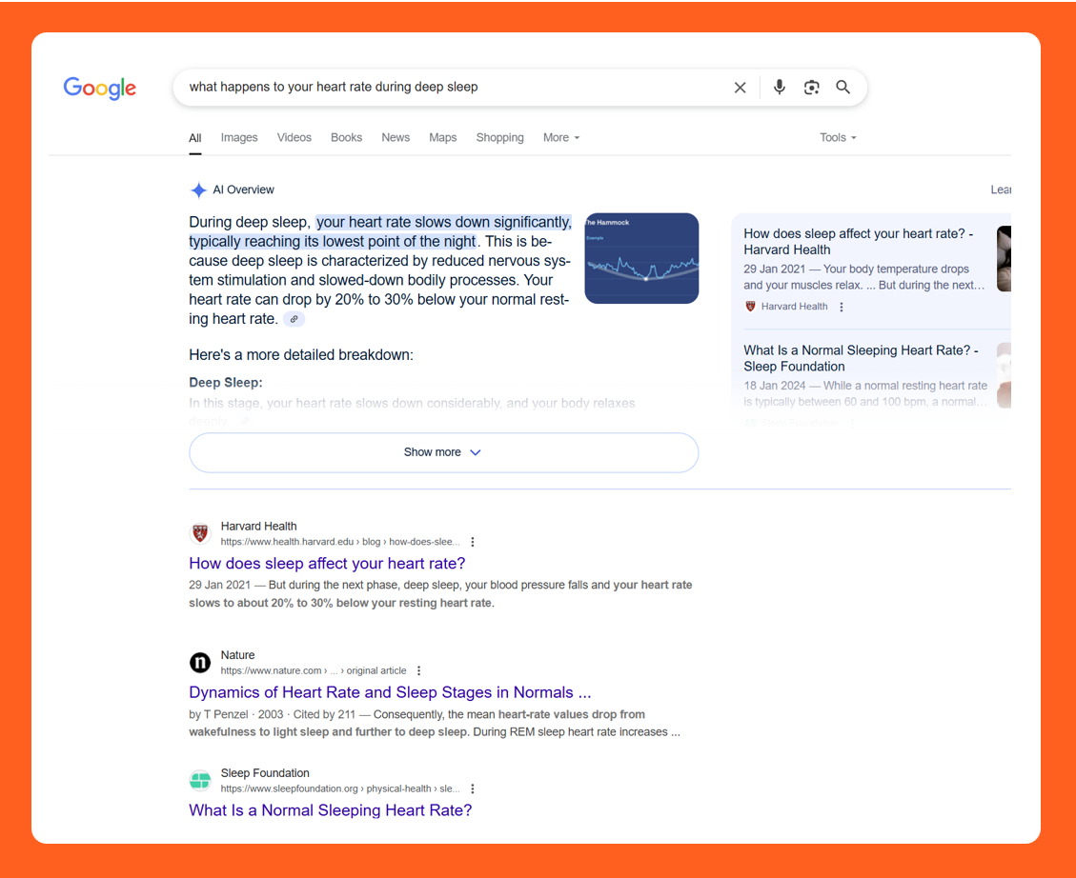Click the nature.com URL breadcrumb
The width and height of the screenshot is (1076, 878).
tap(314, 670)
